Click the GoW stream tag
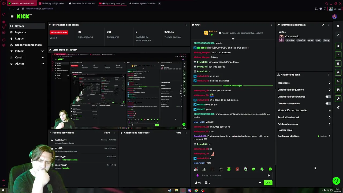The width and height of the screenshot is (343, 193). (310, 40)
